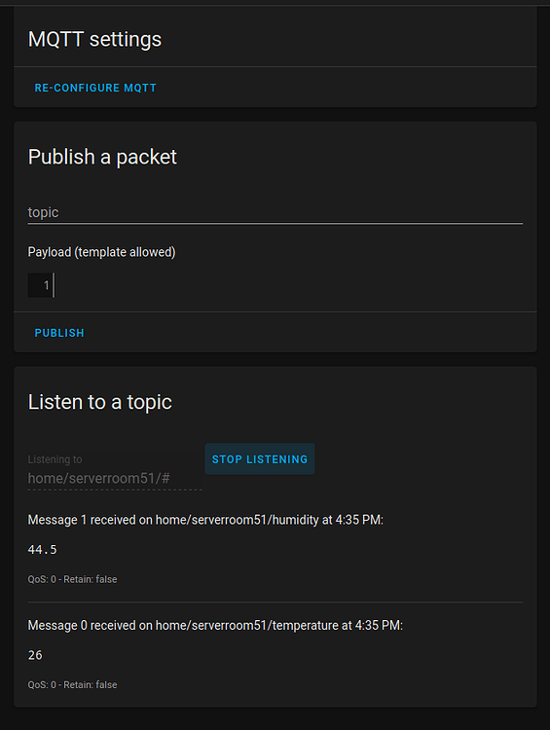Select the Message 1 humidity header line

click(x=205, y=520)
